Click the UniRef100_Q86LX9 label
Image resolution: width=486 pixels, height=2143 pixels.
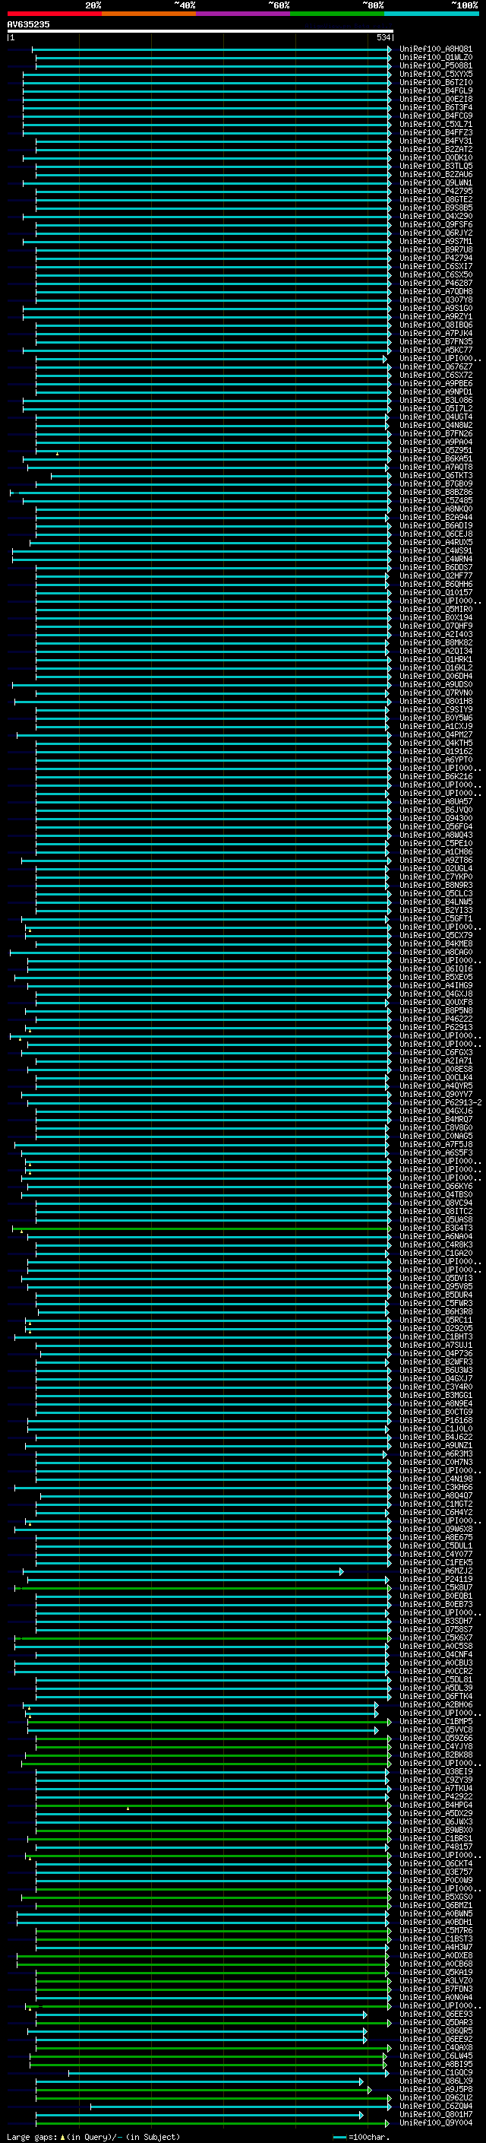[435, 2081]
